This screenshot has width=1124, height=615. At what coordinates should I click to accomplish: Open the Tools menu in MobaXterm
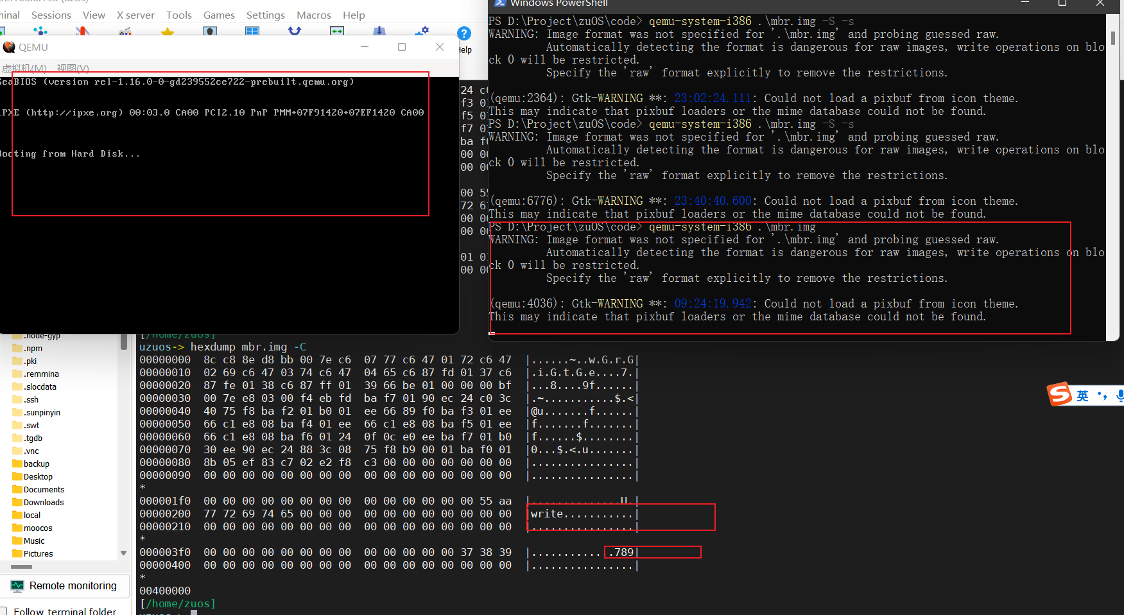[x=179, y=15]
